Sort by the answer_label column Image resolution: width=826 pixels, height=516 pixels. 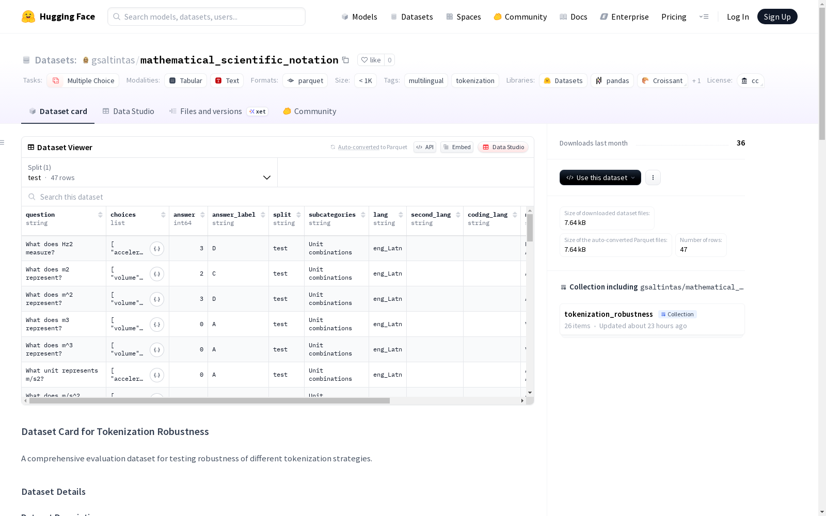(x=263, y=215)
